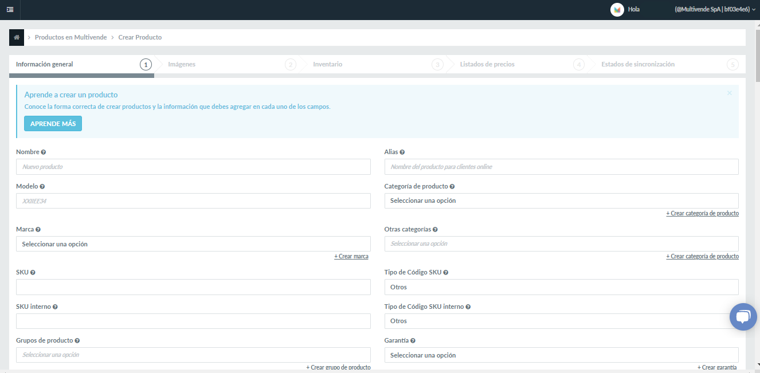Click help icon next to Garantía
Image resolution: width=760 pixels, height=373 pixels.
413,341
